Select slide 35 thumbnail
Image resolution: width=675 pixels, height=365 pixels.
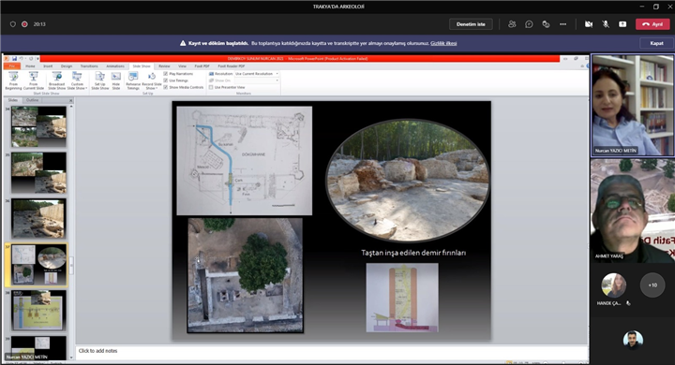pos(38,173)
